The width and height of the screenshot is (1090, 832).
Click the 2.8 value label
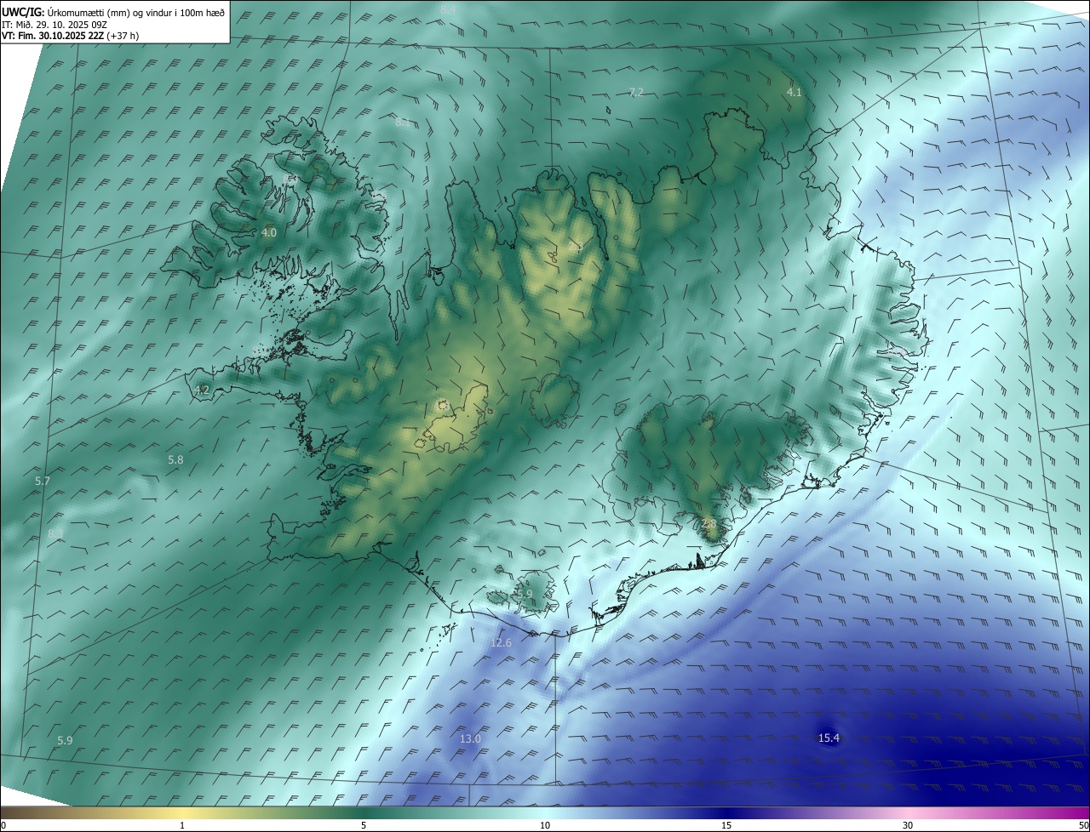pyautogui.click(x=708, y=523)
